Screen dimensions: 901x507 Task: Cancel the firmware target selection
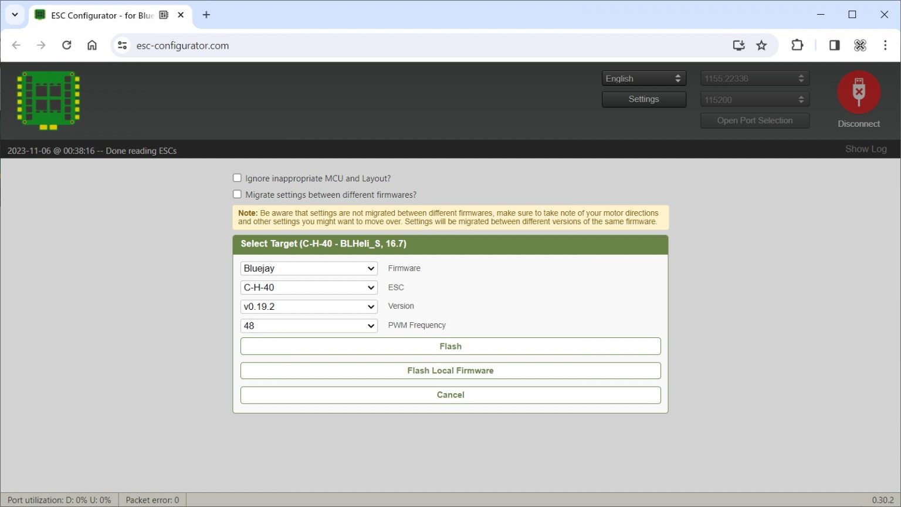pyautogui.click(x=450, y=395)
